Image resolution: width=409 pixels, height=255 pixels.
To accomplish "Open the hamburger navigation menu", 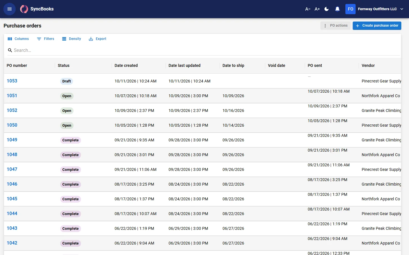I will [9, 9].
